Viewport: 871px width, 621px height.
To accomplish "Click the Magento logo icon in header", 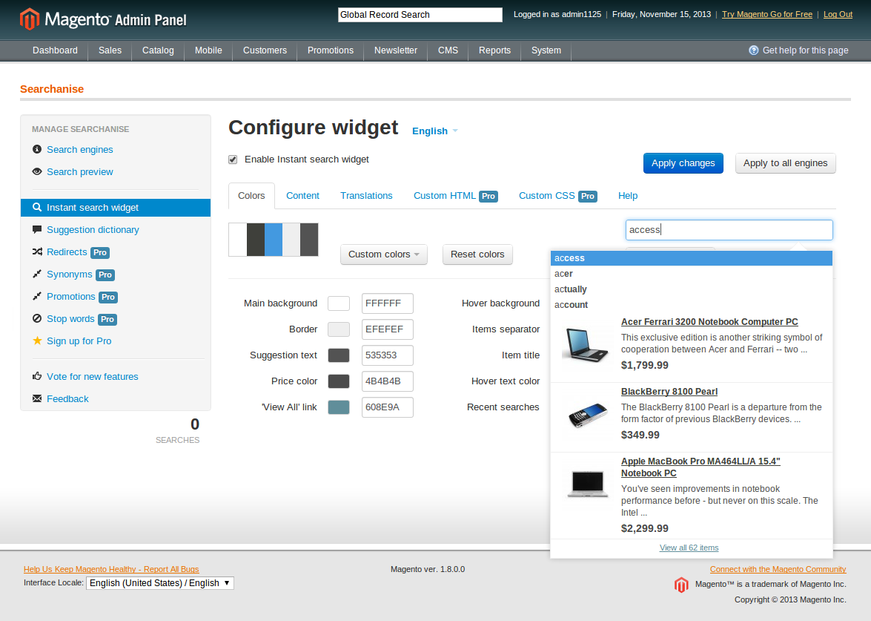I will pos(30,19).
